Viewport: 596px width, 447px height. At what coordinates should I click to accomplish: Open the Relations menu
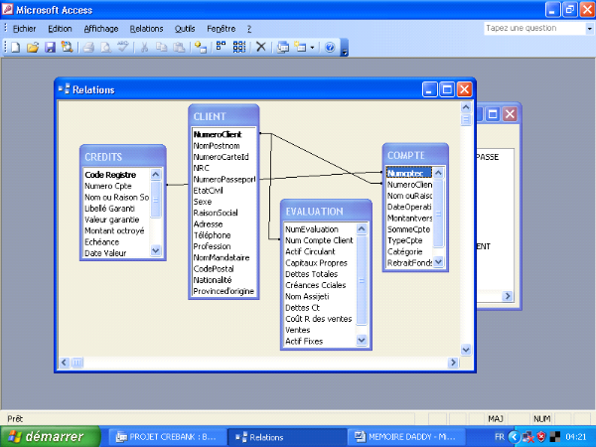pyautogui.click(x=146, y=29)
